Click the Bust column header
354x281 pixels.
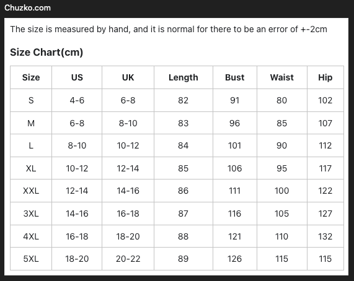coord(235,77)
